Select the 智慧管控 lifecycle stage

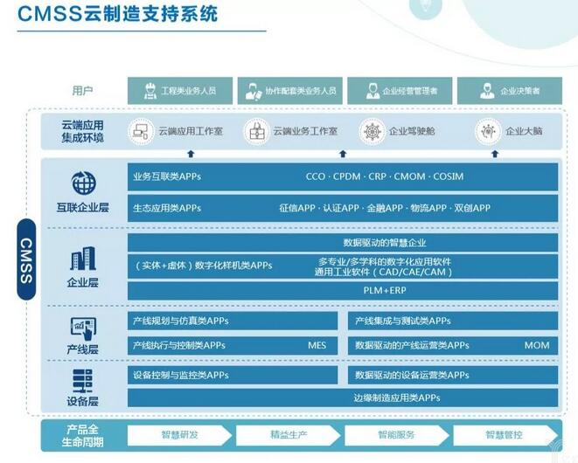pyautogui.click(x=505, y=435)
